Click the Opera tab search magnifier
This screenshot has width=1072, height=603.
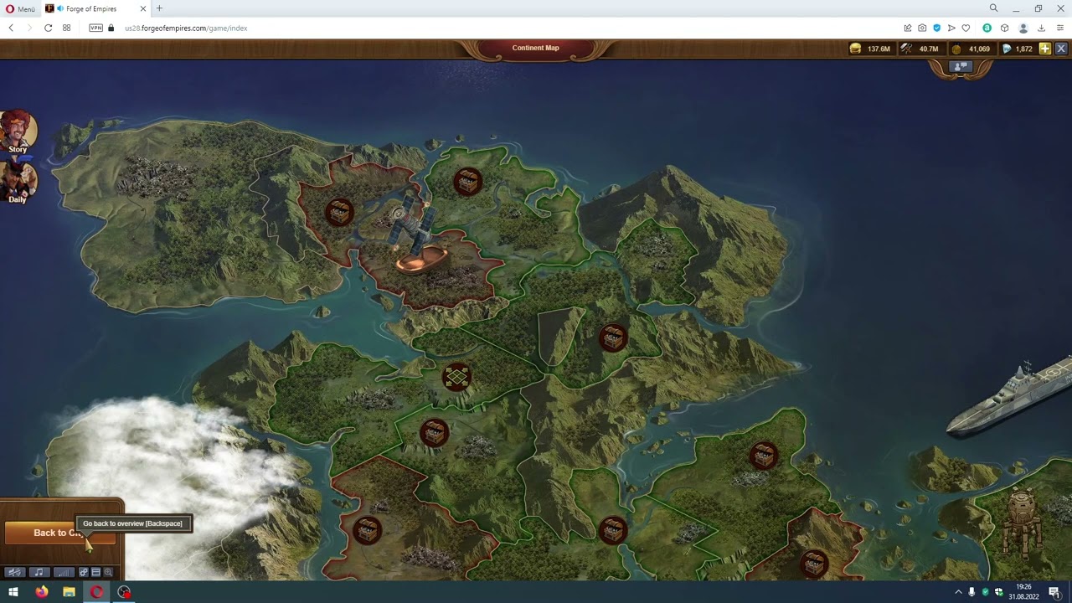tap(993, 8)
